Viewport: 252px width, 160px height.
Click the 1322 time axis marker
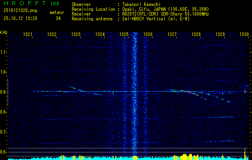[52, 34]
